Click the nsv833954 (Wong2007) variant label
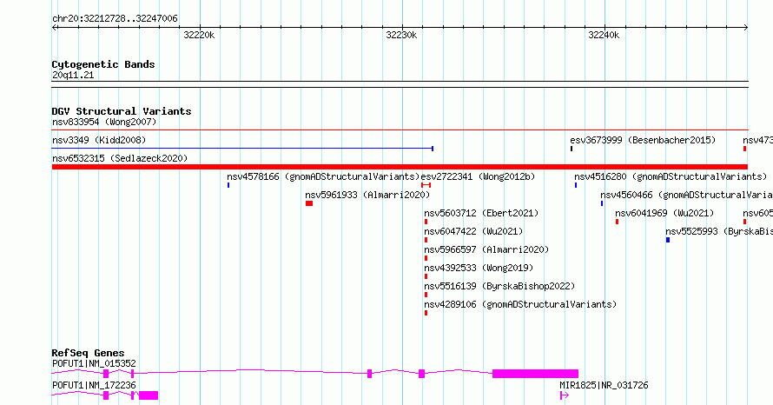This screenshot has height=405, width=773. (104, 122)
